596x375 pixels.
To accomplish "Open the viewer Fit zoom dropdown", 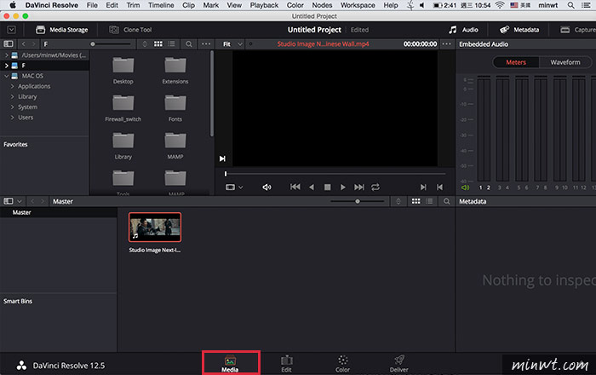I will coord(232,44).
